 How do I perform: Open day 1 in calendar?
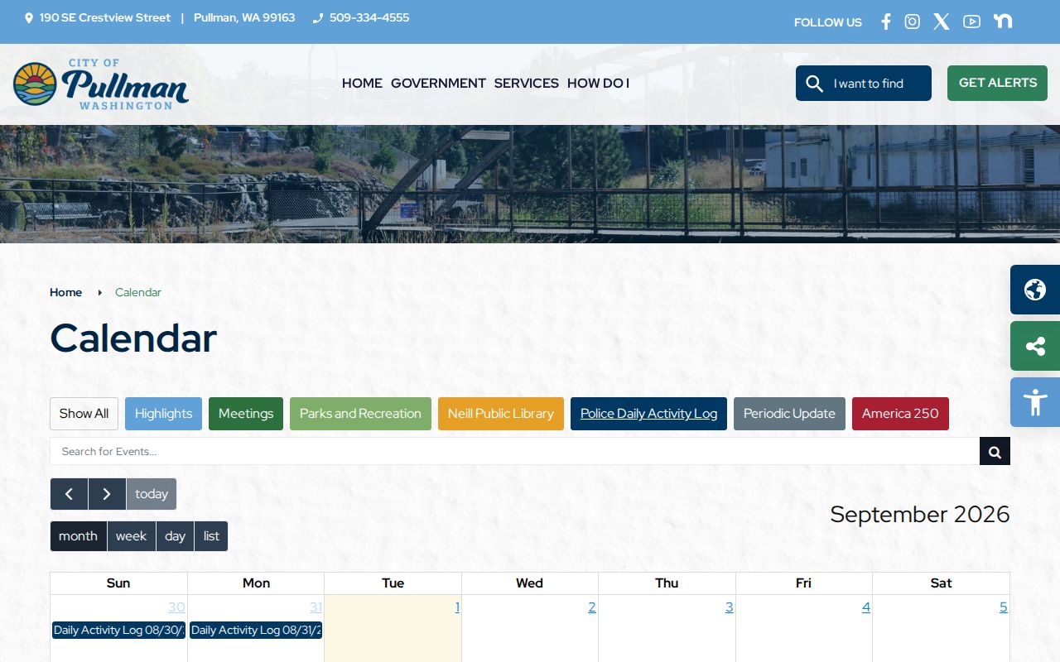[x=457, y=607]
